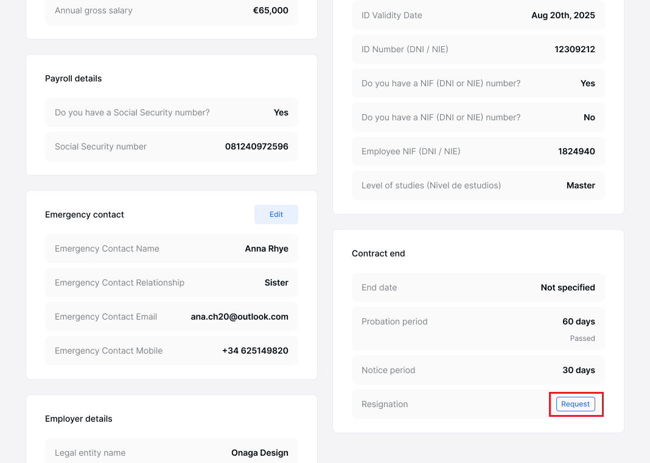The height and width of the screenshot is (463, 650).
Task: Click the Notice period 30 days row
Action: [x=478, y=370]
